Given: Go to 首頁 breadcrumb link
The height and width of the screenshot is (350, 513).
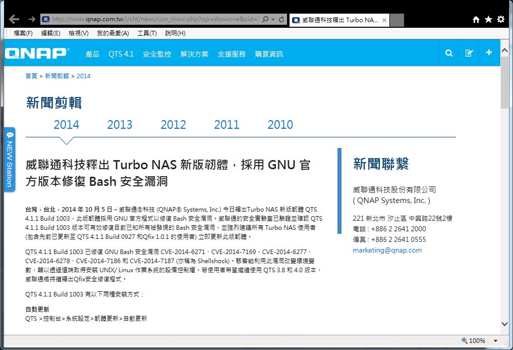Looking at the screenshot, I should pyautogui.click(x=31, y=76).
